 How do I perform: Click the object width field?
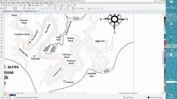coord(19,8)
